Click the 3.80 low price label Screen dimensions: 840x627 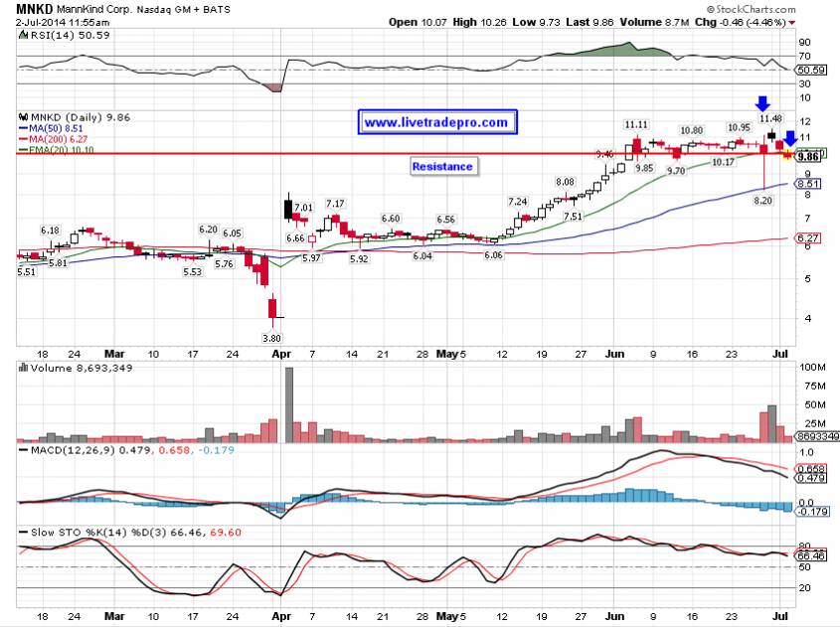(x=272, y=338)
